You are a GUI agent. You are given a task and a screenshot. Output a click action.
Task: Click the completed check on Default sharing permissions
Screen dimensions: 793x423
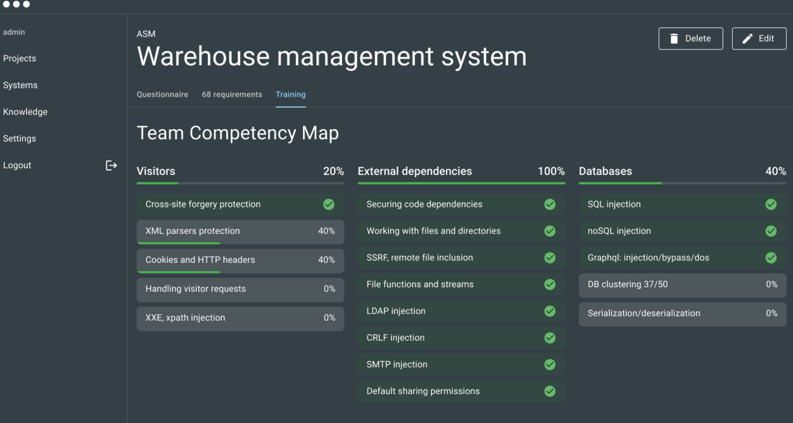(550, 391)
